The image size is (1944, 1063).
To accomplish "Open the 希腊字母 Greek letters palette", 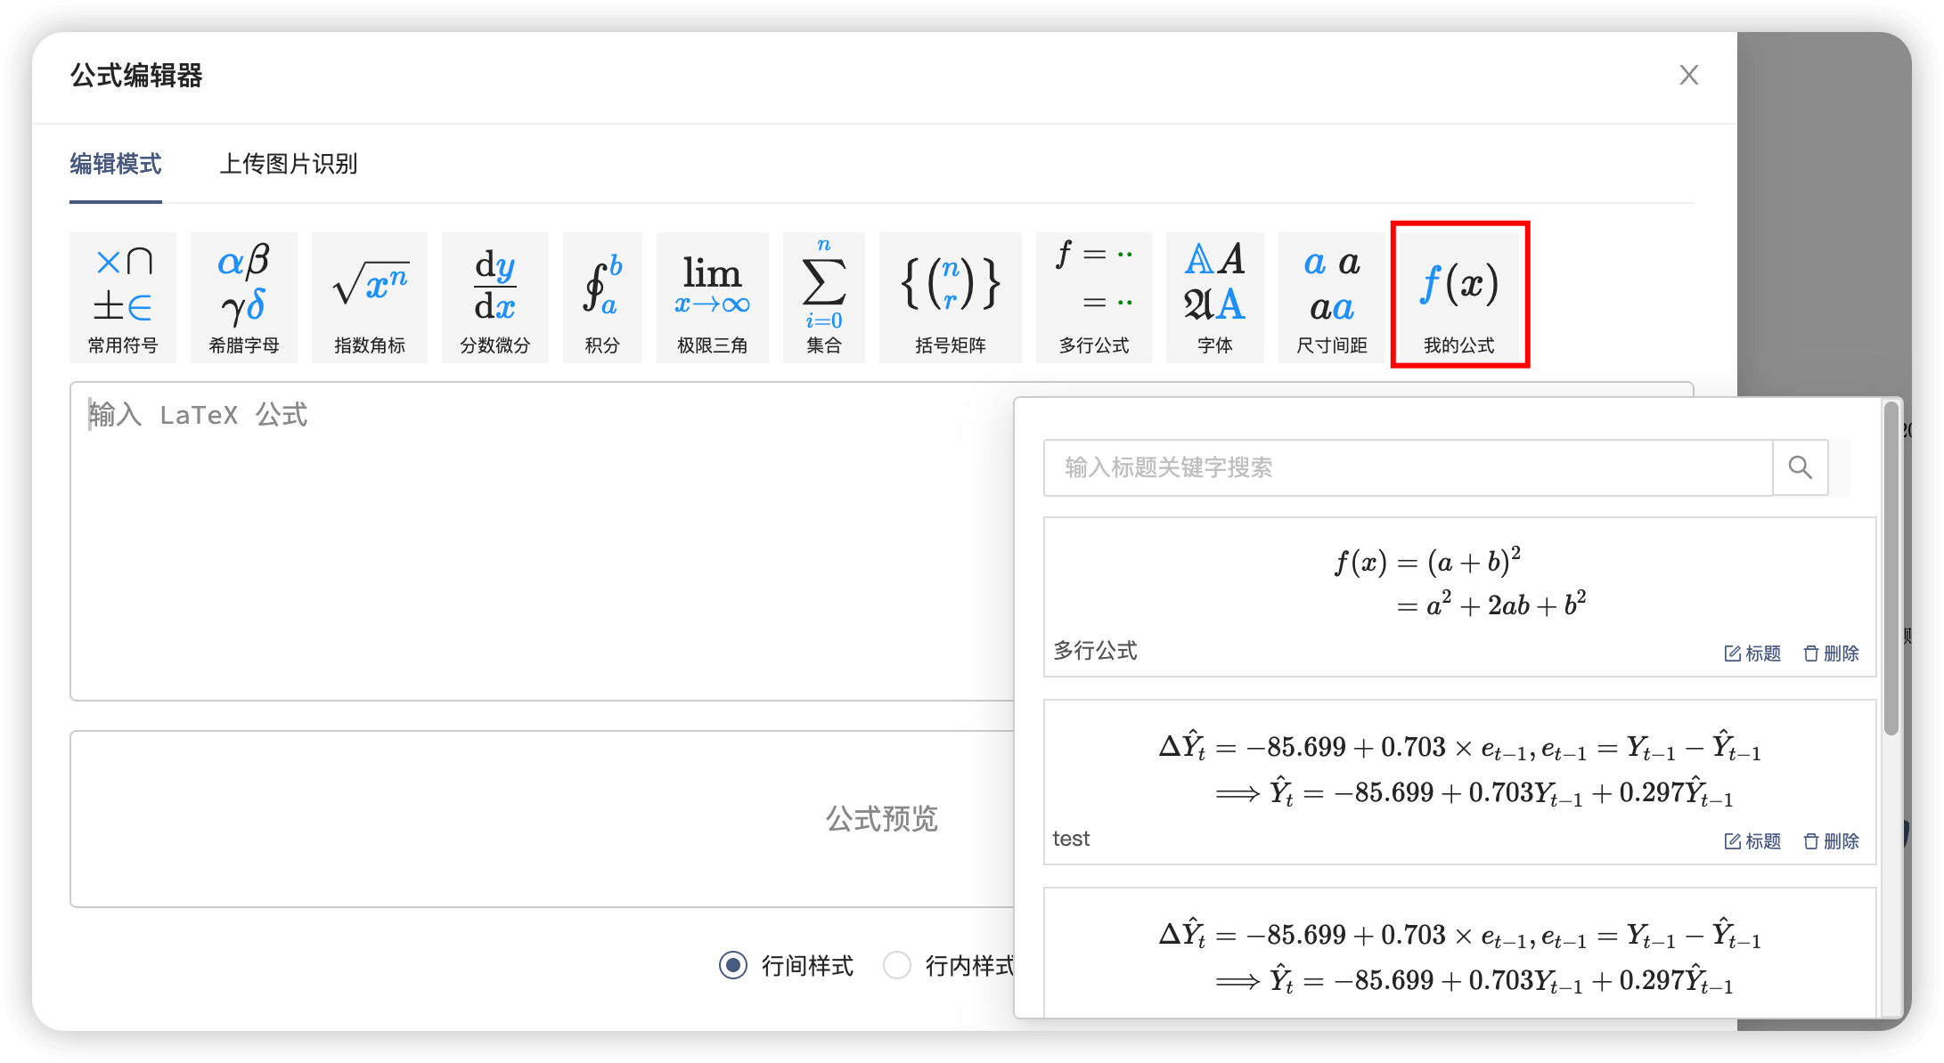I will pyautogui.click(x=243, y=297).
